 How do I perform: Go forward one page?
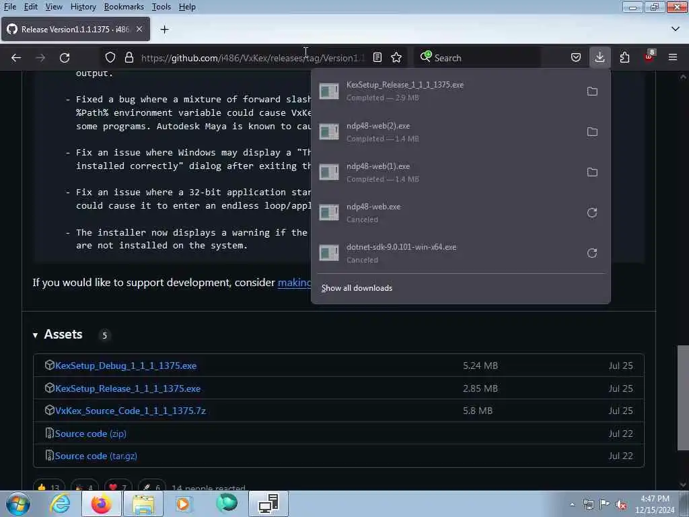(x=40, y=58)
